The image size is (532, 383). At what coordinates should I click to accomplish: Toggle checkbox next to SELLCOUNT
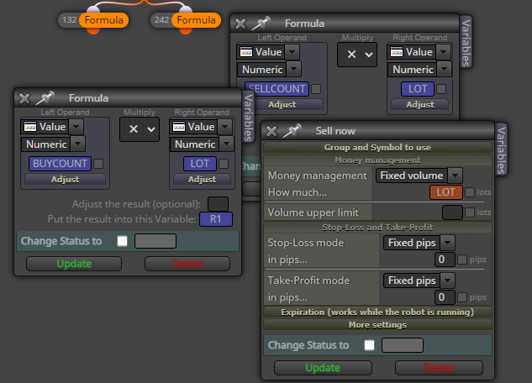tap(316, 89)
